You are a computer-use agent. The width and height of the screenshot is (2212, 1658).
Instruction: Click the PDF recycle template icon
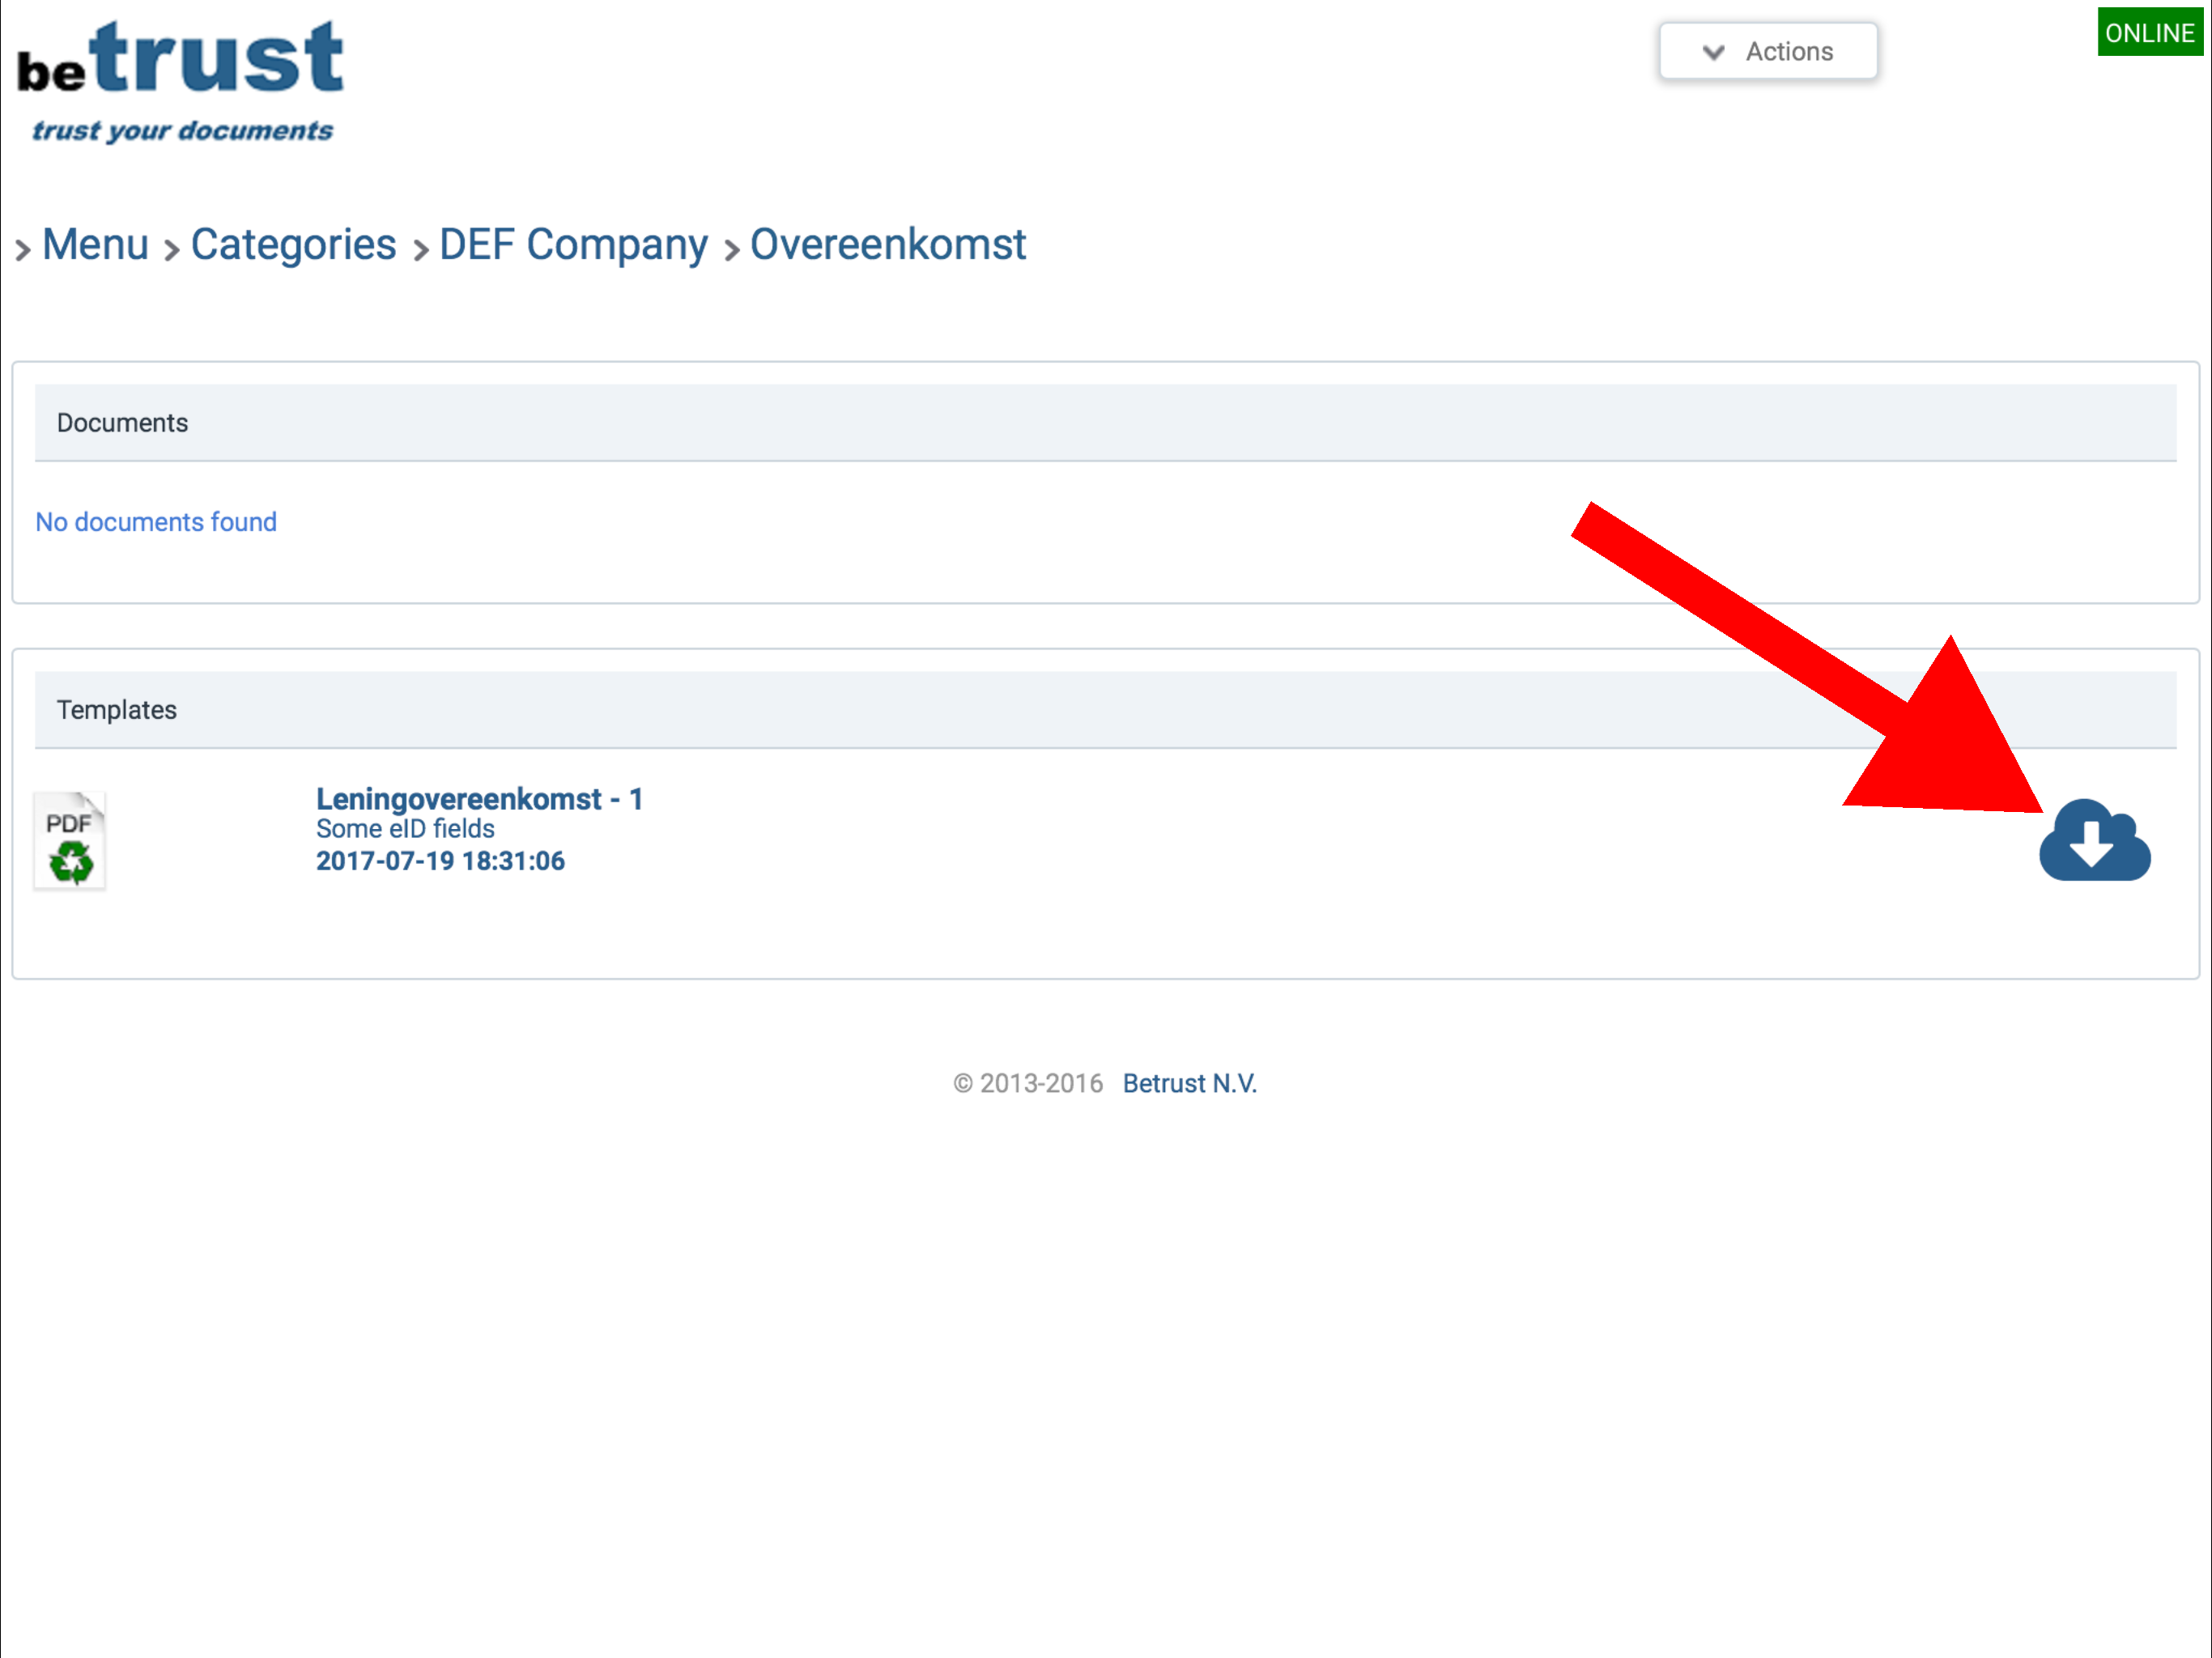(x=70, y=841)
